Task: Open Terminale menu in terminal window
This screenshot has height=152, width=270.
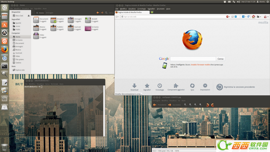Action: (54, 84)
